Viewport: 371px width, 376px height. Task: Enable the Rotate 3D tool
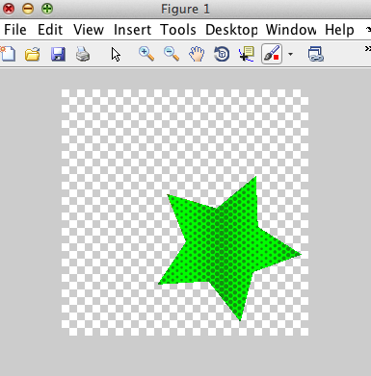point(222,54)
